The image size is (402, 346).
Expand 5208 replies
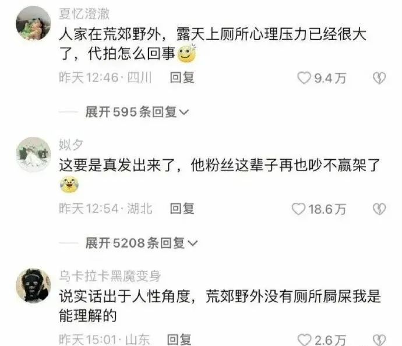click(141, 243)
